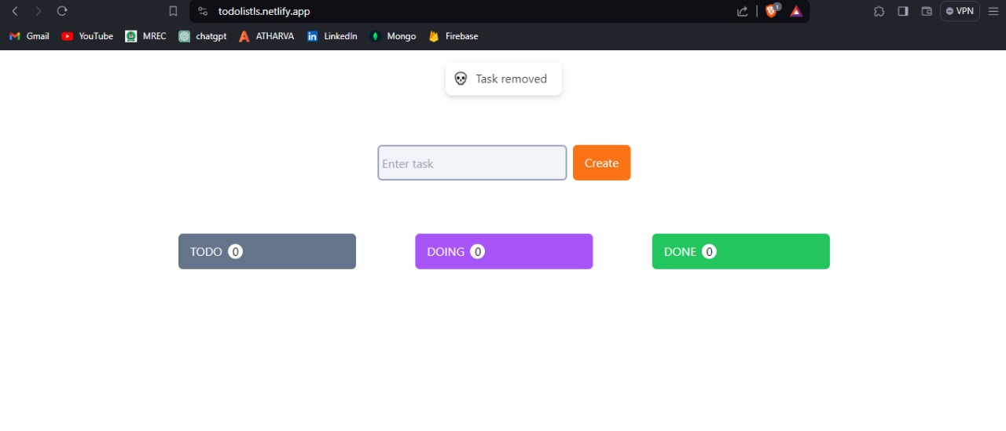1006x431 pixels.
Task: Dismiss the Task removed toast notification
Action: [503, 79]
